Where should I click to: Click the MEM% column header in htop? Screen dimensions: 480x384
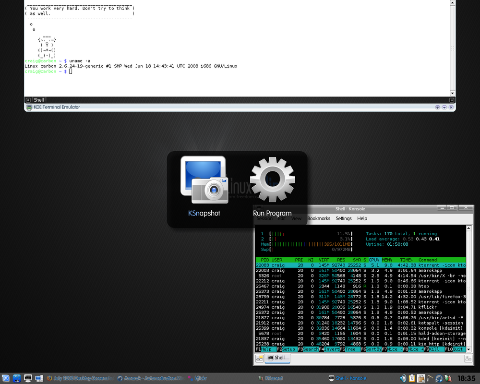click(x=386, y=260)
